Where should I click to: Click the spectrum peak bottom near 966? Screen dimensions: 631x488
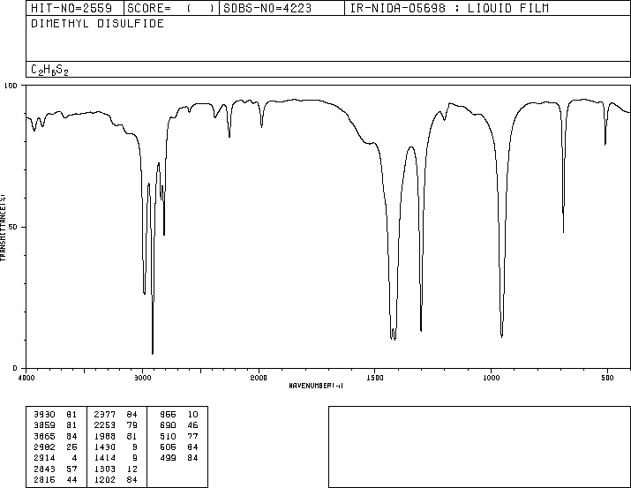pos(502,336)
